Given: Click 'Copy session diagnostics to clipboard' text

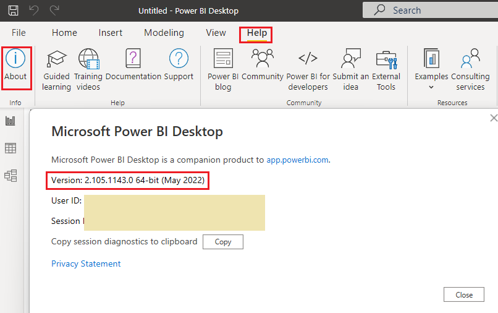Looking at the screenshot, I should coord(124,242).
